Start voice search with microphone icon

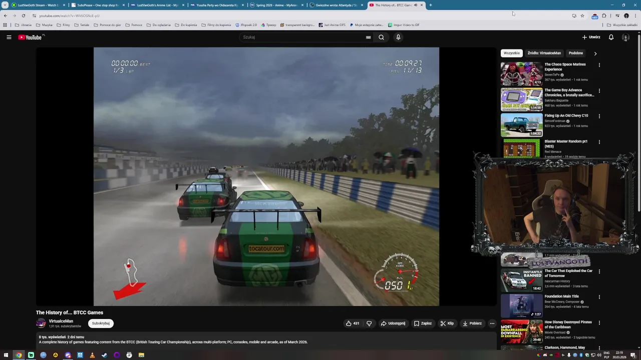[x=398, y=37]
